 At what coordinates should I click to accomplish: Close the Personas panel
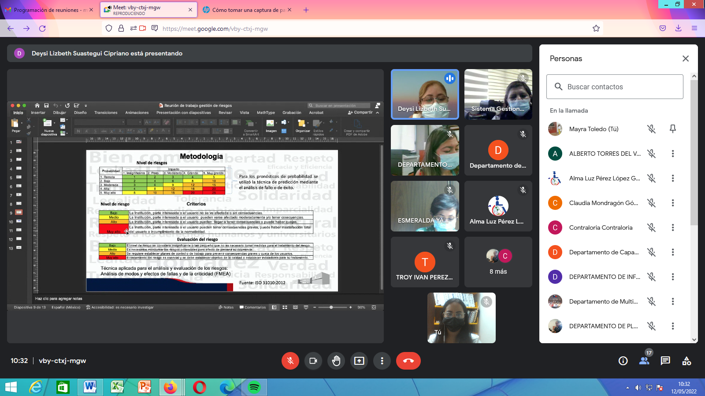(x=686, y=59)
